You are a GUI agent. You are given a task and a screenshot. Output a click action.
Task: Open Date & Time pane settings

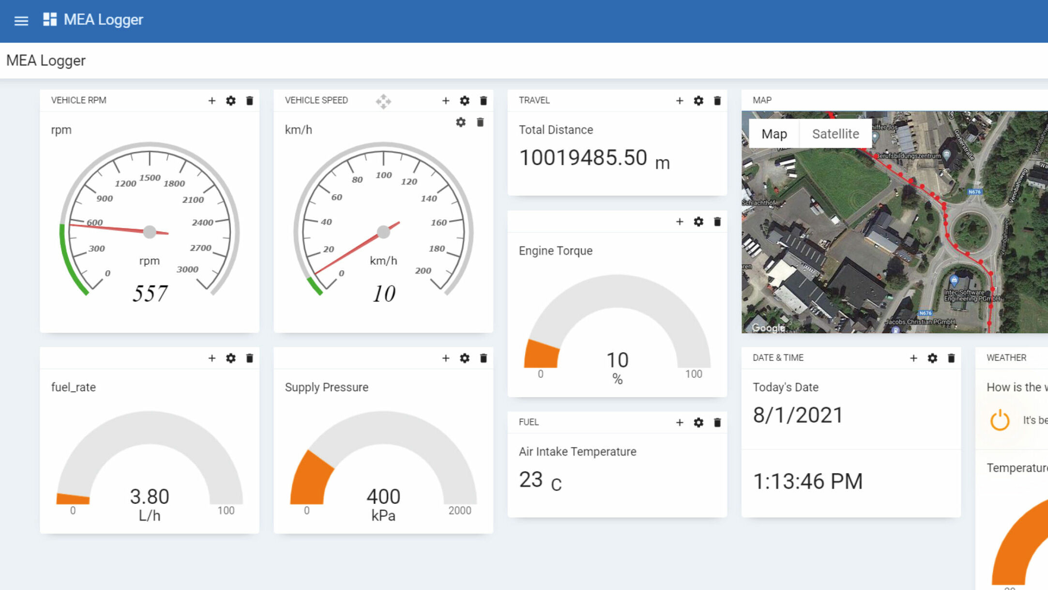(932, 358)
